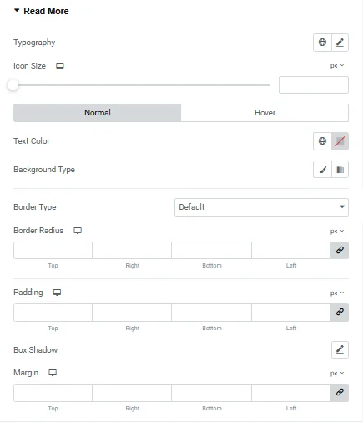The image size is (363, 423).
Task: Open the Text Color picker swatch
Action: [340, 141]
